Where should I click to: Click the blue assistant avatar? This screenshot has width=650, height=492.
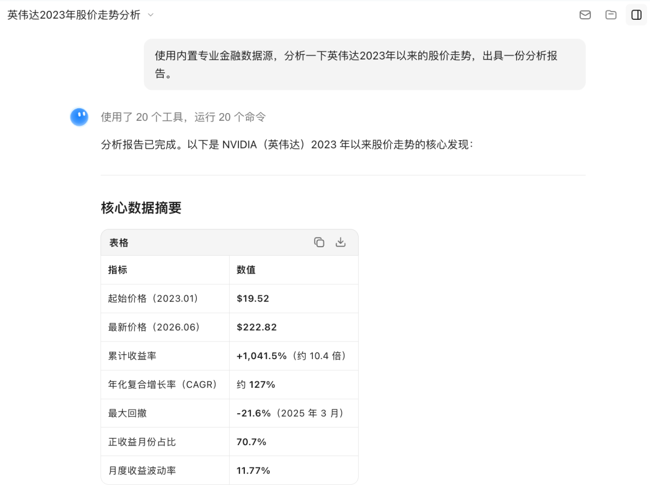click(79, 117)
